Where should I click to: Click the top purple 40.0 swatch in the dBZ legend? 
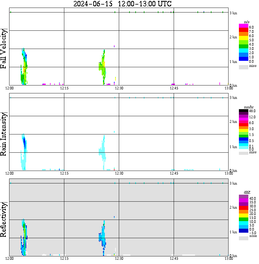coord(243,197)
